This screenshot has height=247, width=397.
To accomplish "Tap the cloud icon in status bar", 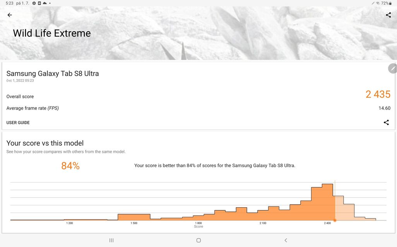I will coord(44,3).
